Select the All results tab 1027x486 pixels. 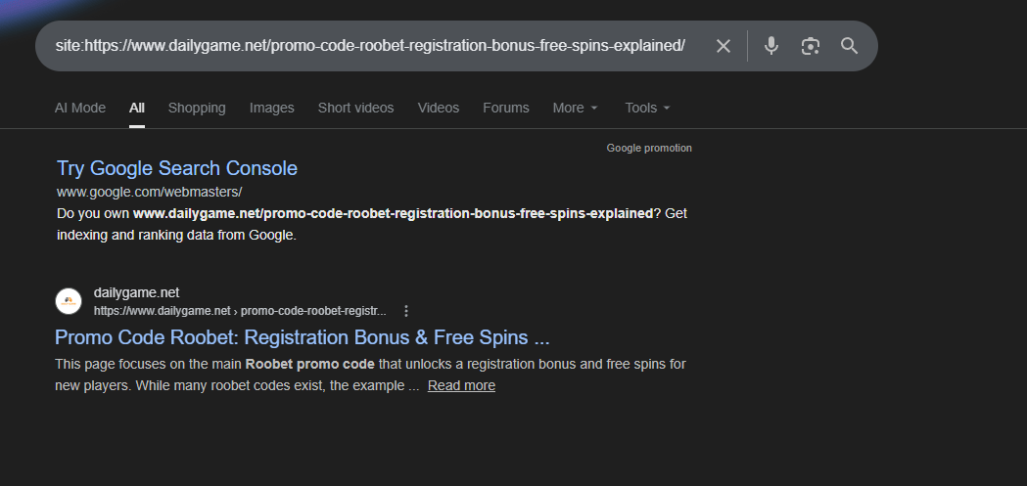pos(137,108)
